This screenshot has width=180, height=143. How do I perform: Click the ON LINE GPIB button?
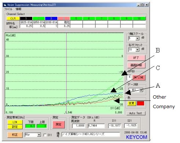click(x=139, y=77)
